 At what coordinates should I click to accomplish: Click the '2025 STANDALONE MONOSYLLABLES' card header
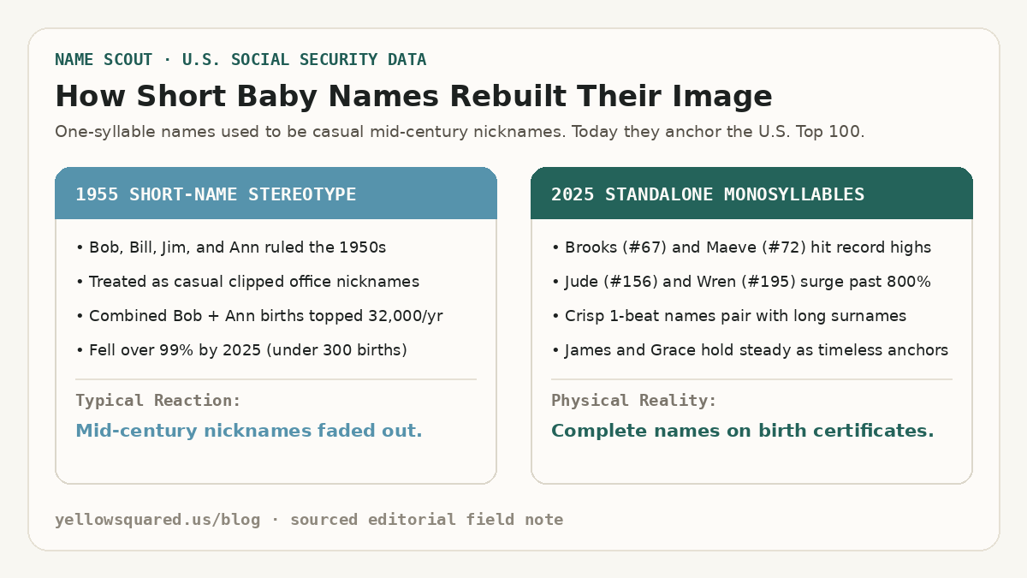click(751, 194)
